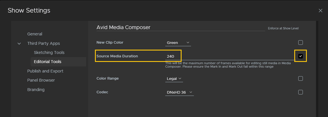Enable the Codec enforce checkbox
Viewport: 328px width, 117px height.
pos(300,92)
